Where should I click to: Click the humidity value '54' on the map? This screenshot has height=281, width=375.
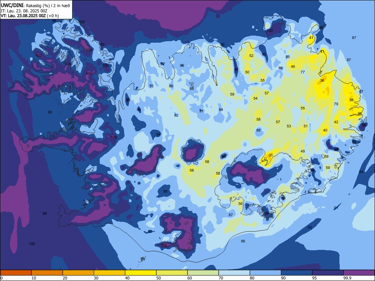255,99
